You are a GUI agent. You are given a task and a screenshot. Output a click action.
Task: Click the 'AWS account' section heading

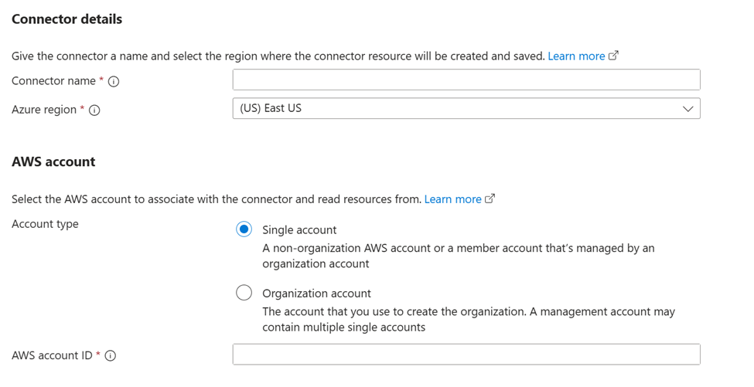(x=53, y=161)
